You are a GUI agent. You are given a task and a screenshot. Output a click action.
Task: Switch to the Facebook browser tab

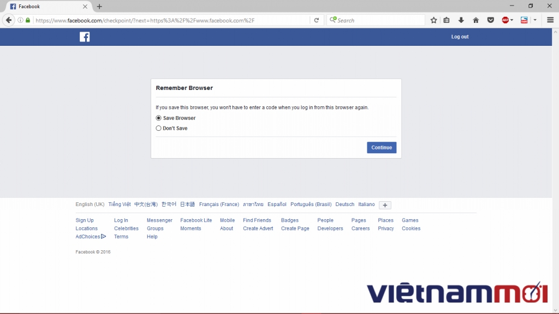pyautogui.click(x=48, y=7)
